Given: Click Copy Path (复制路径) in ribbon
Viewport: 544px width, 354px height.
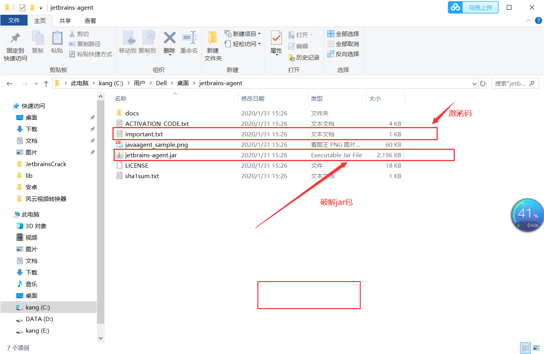Looking at the screenshot, I should [x=85, y=44].
